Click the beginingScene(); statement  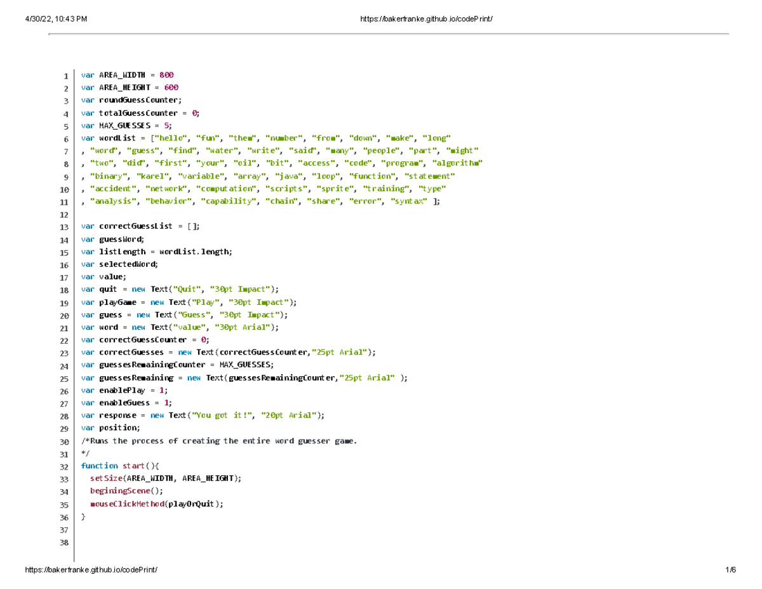127,491
